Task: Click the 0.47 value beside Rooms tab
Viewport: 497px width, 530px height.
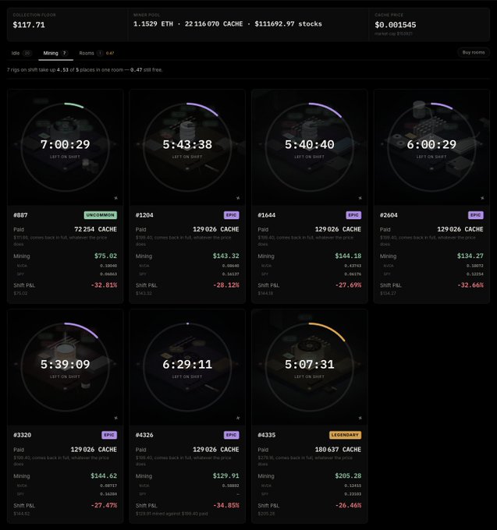Action: point(110,53)
